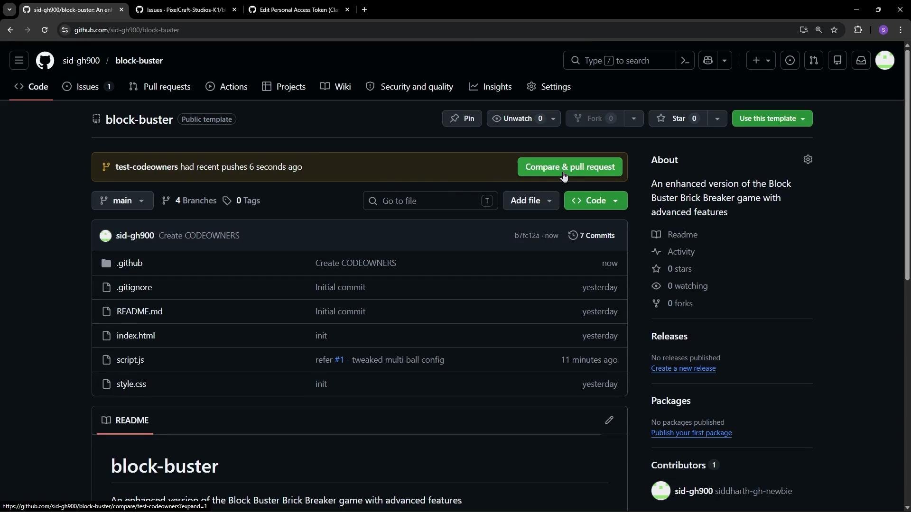911x512 pixels.
Task: Open the 7 Commits history
Action: pyautogui.click(x=592, y=236)
